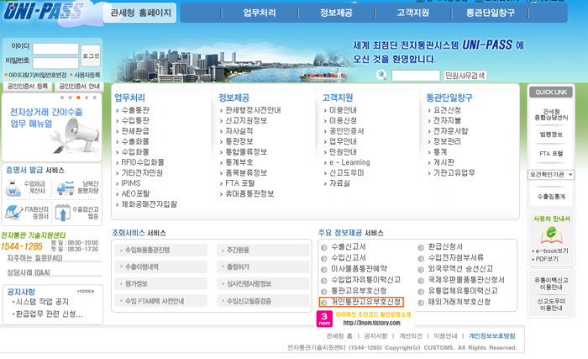Open the 관세환급 link

[x=135, y=131]
